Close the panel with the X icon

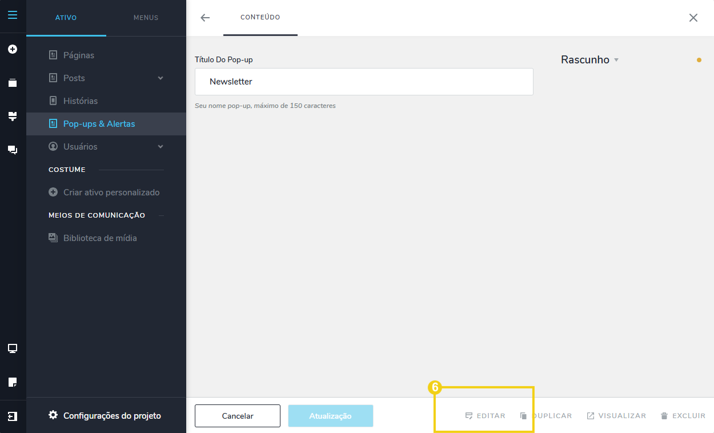(693, 18)
